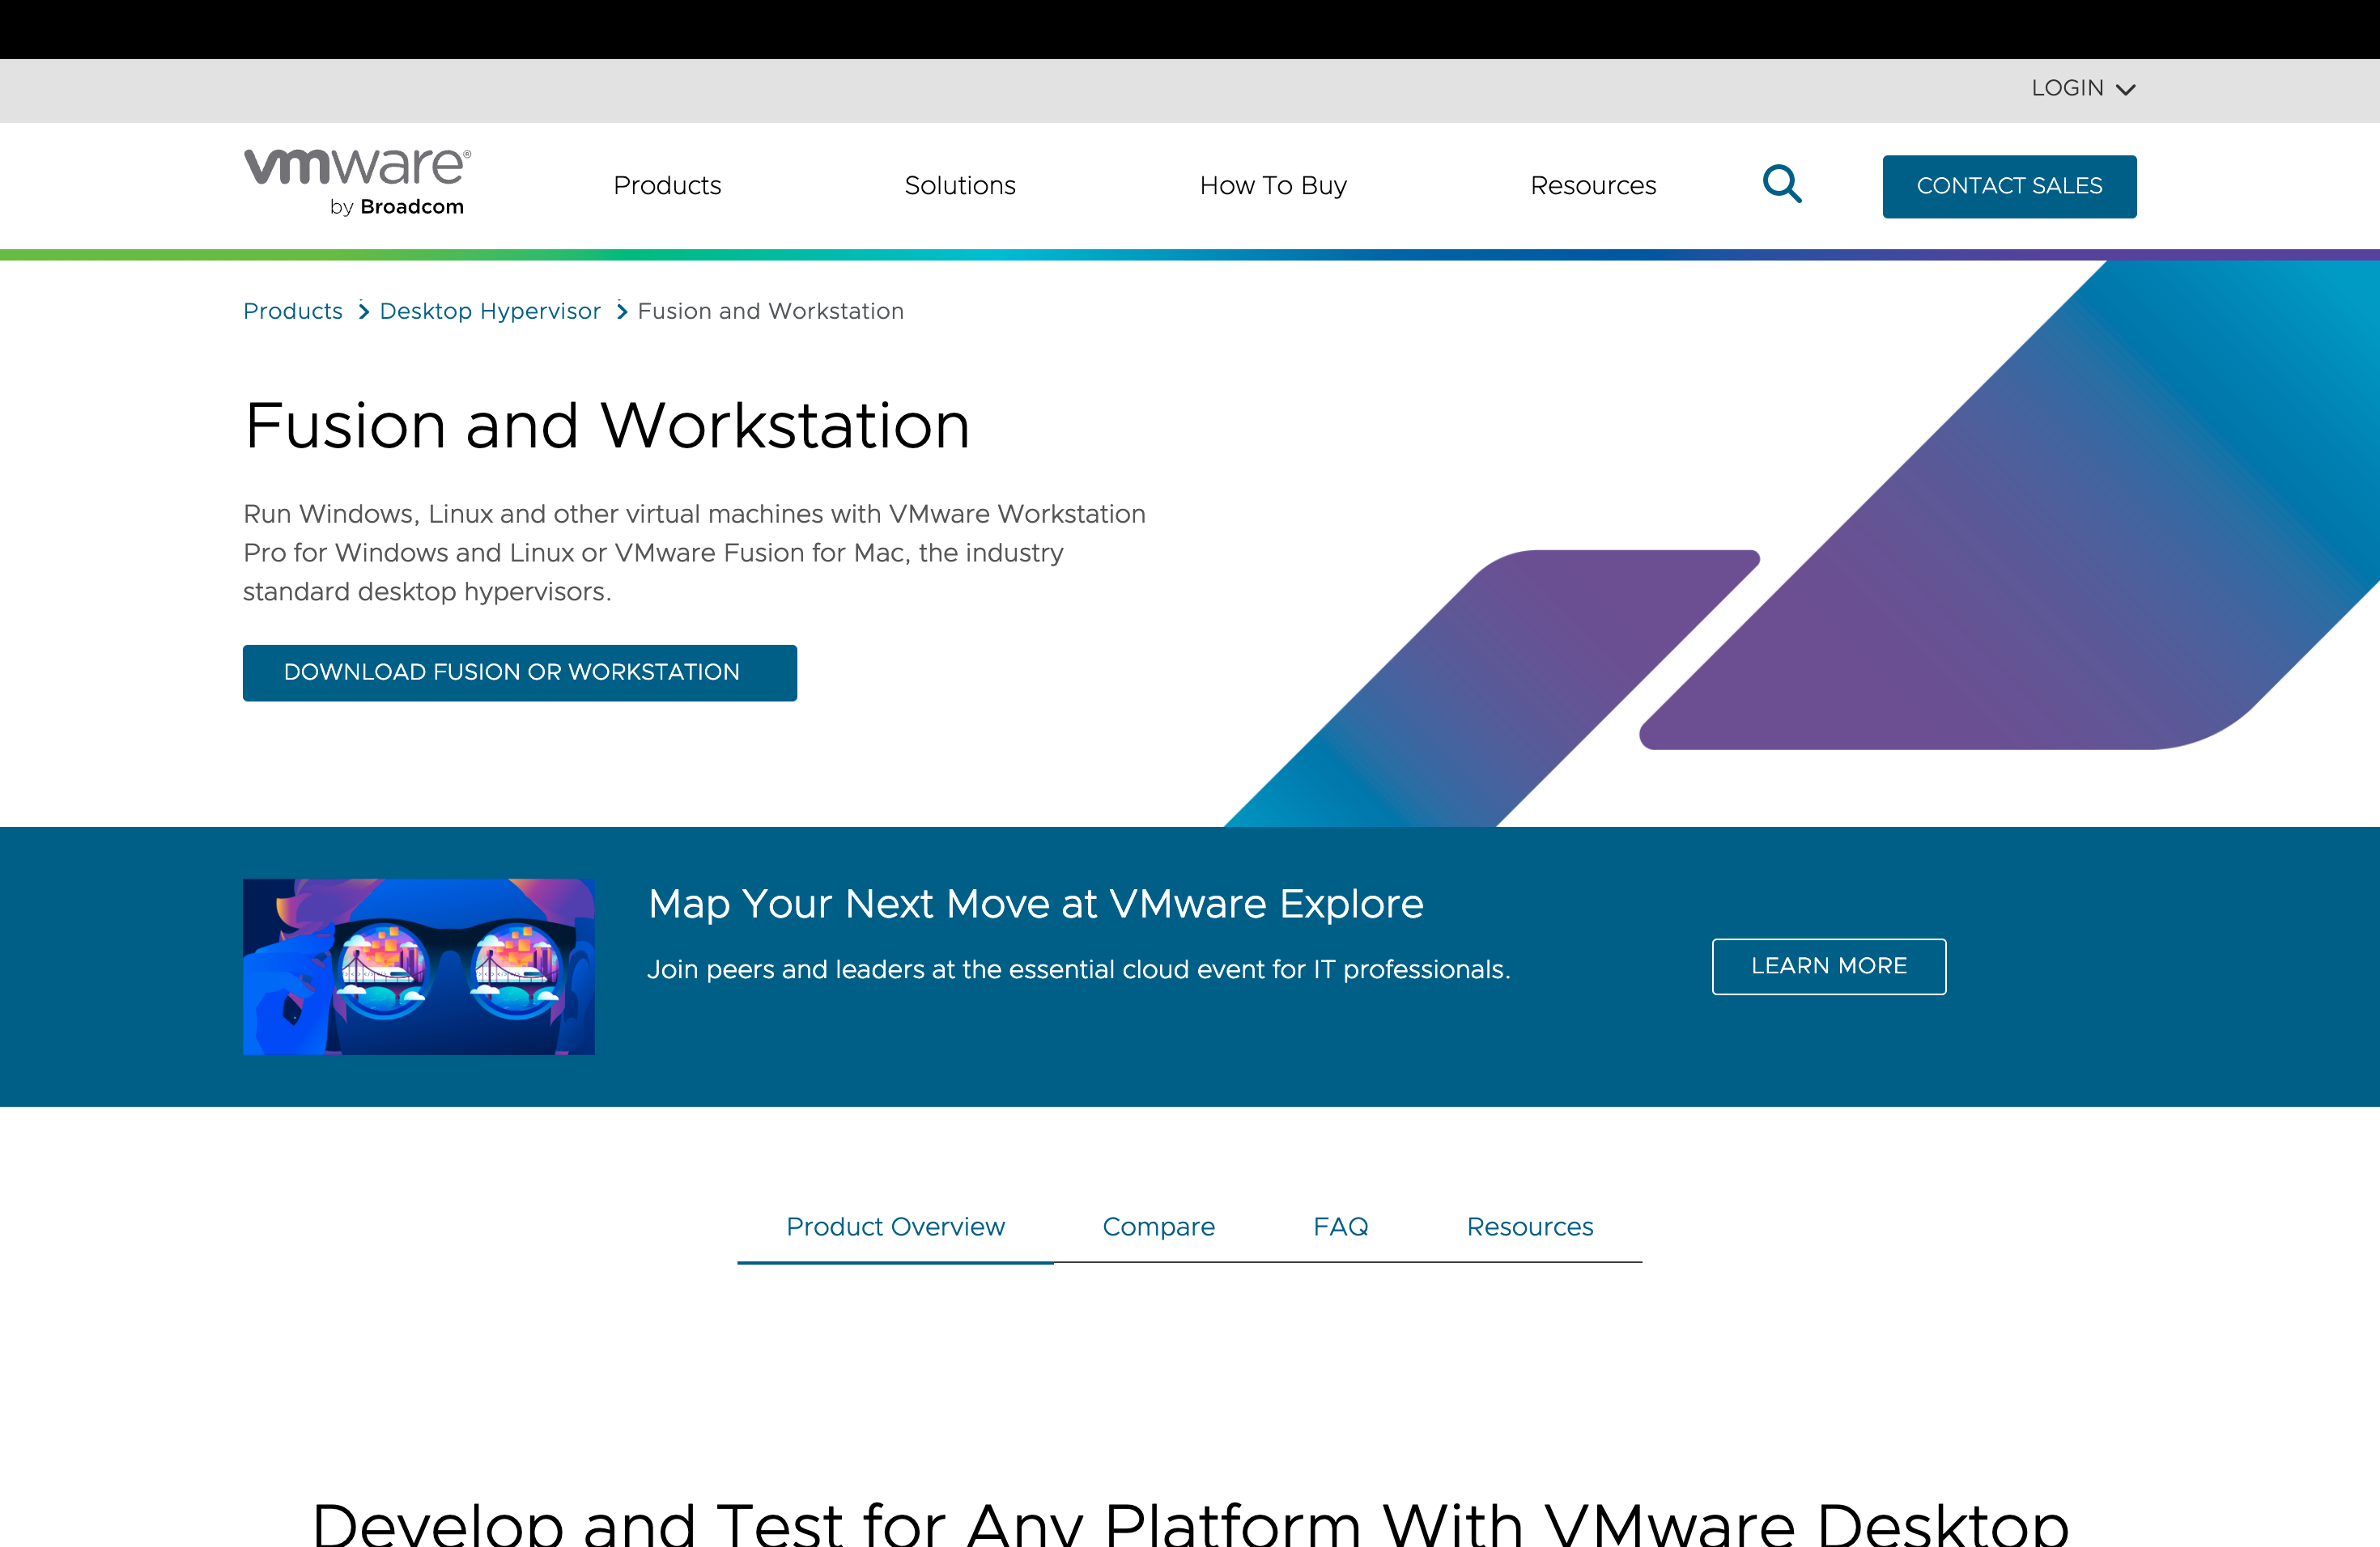The image size is (2380, 1547).
Task: Click the LEARN MORE button
Action: click(1829, 966)
